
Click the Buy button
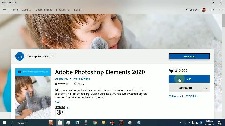click(x=189, y=79)
